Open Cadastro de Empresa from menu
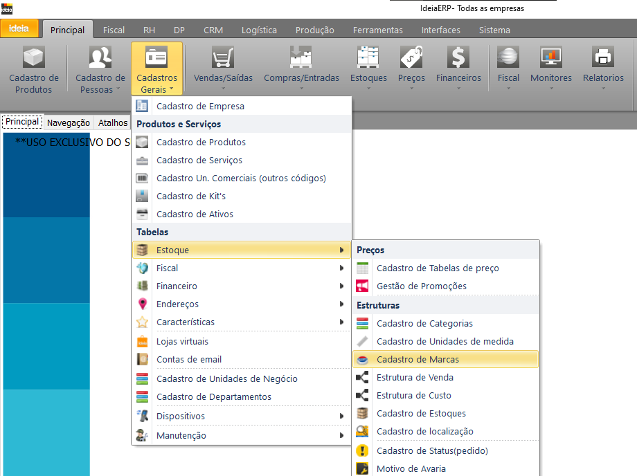Screen dimensions: 637x476 (x=200, y=106)
